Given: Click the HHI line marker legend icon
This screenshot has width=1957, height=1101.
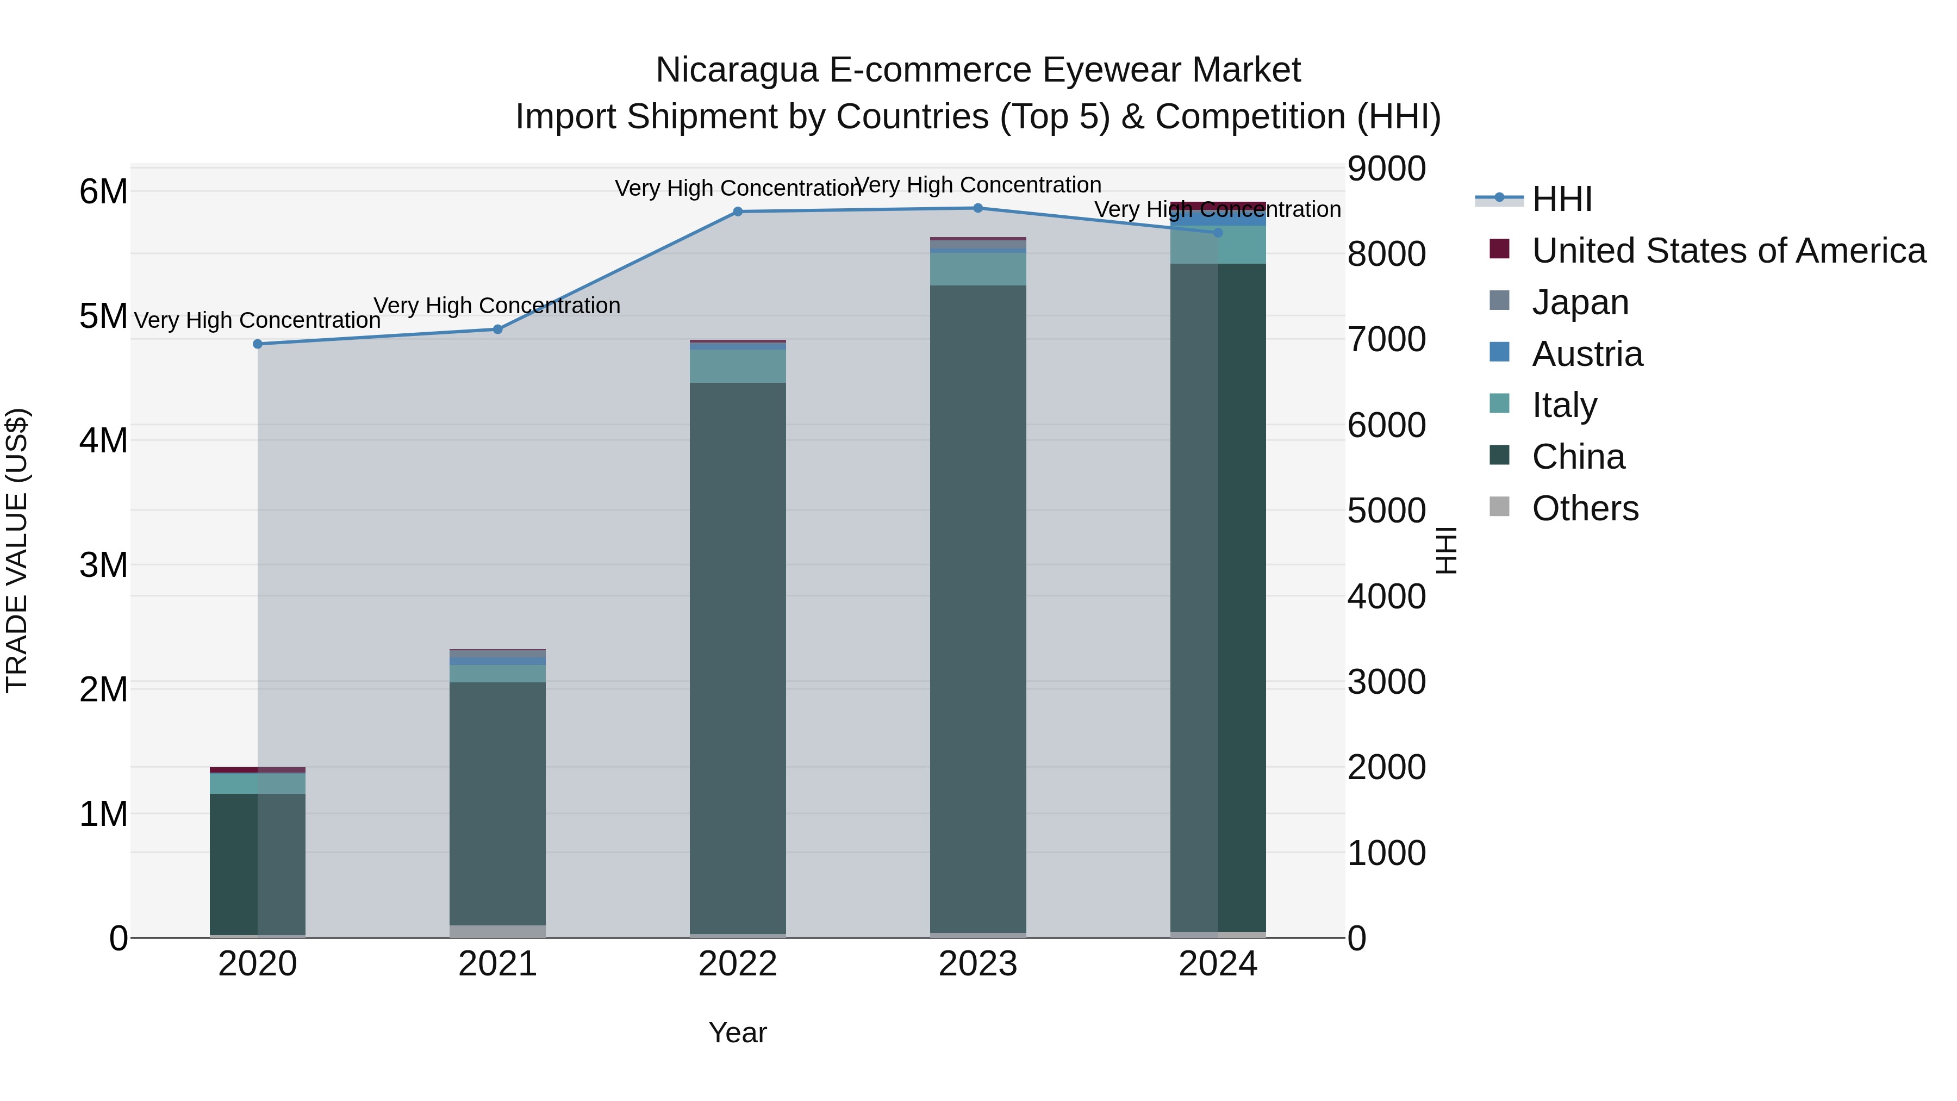Looking at the screenshot, I should tap(1500, 197).
